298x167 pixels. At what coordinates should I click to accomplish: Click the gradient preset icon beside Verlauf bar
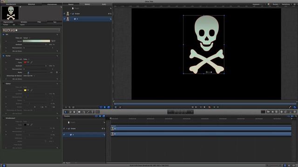point(53,41)
